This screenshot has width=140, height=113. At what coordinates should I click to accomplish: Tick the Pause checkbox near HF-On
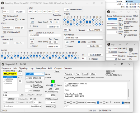point(55,85)
